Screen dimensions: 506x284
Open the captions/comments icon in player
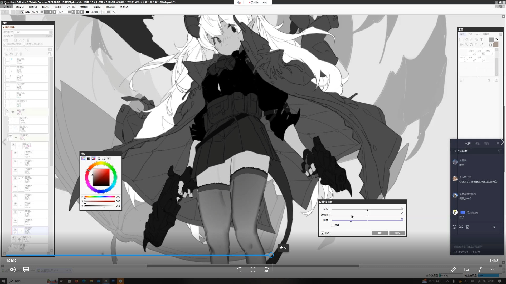(26, 270)
